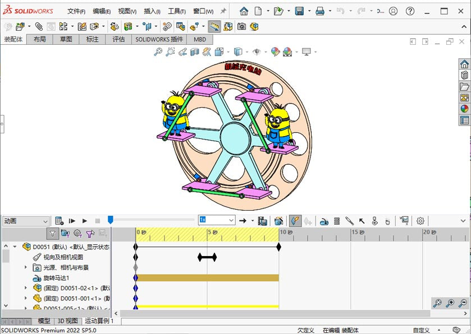This screenshot has width=471, height=334.
Task: Activate the Instant3D ruler tool
Action: point(214,27)
